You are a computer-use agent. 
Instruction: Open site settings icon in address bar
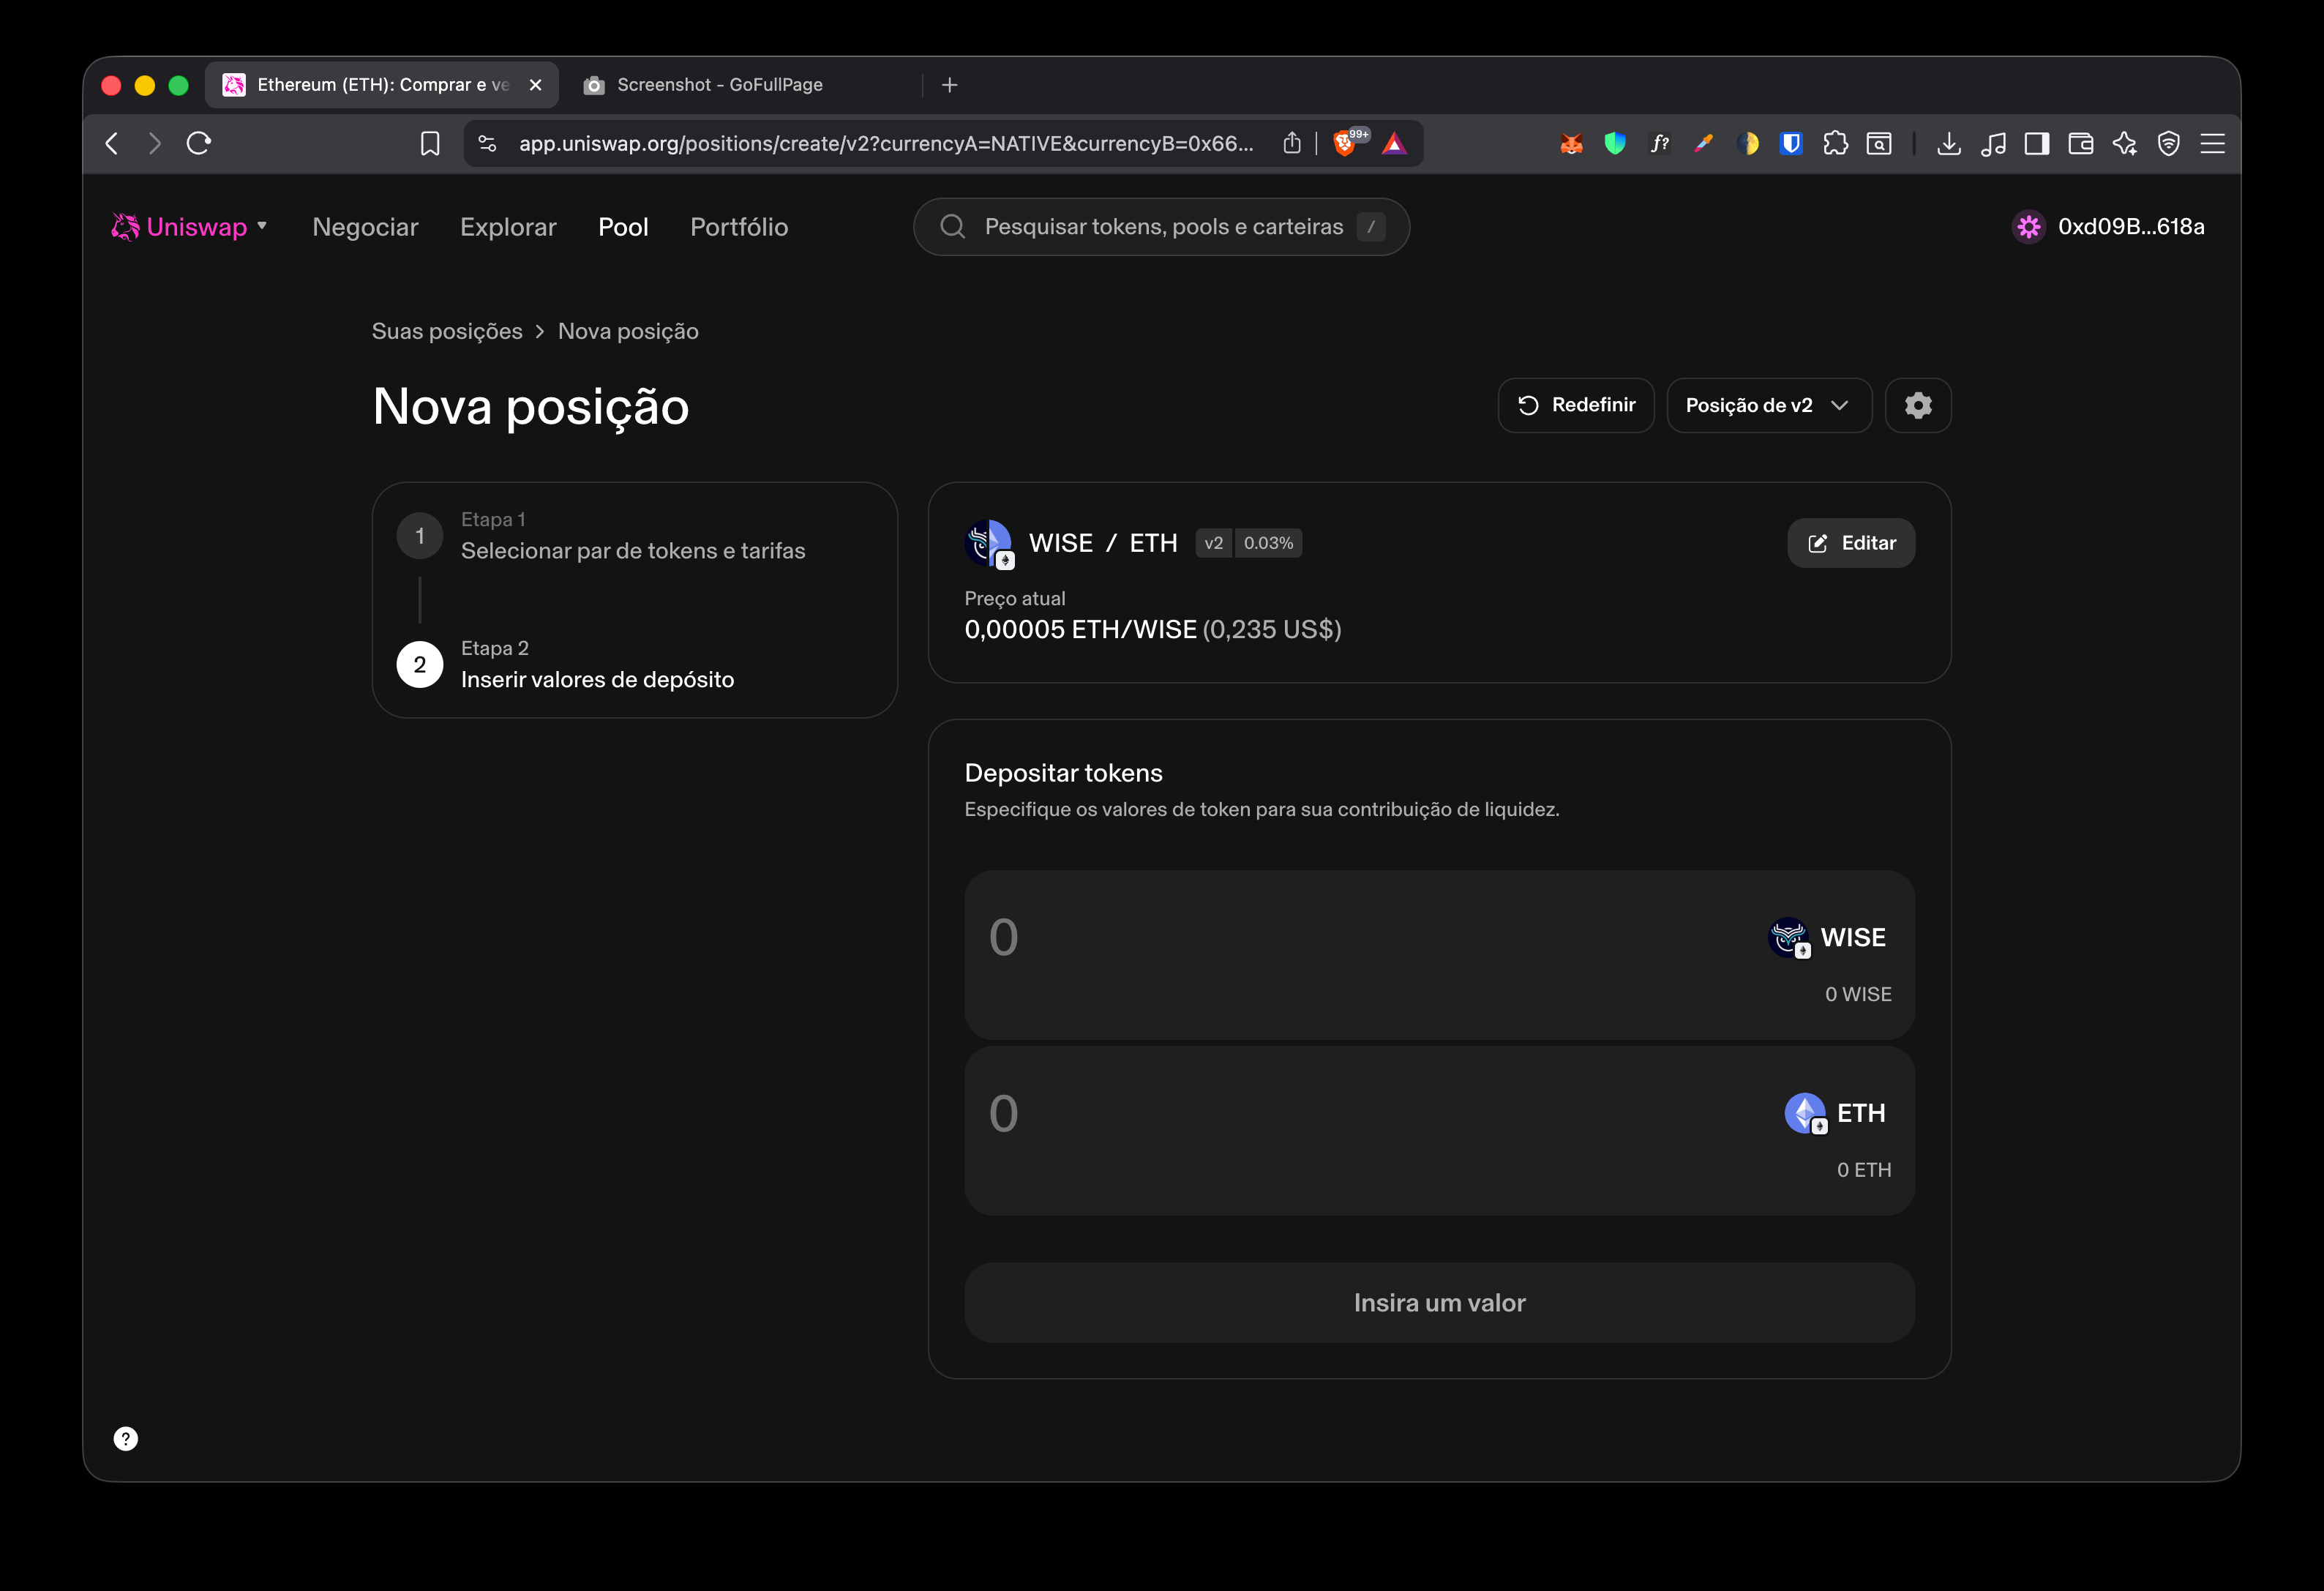pyautogui.click(x=488, y=144)
